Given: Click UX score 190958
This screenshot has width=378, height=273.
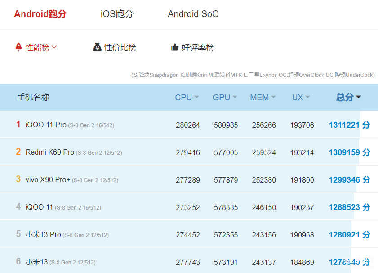Looking at the screenshot, I should pos(302,235).
